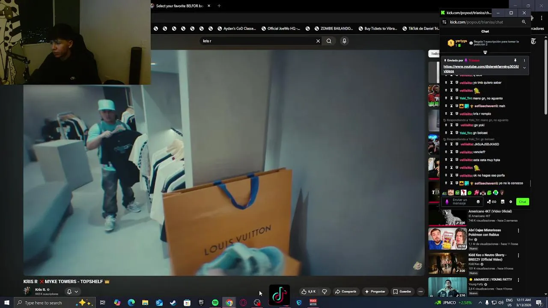Clear the YouTube search box text
The image size is (548, 308).
[x=318, y=41]
